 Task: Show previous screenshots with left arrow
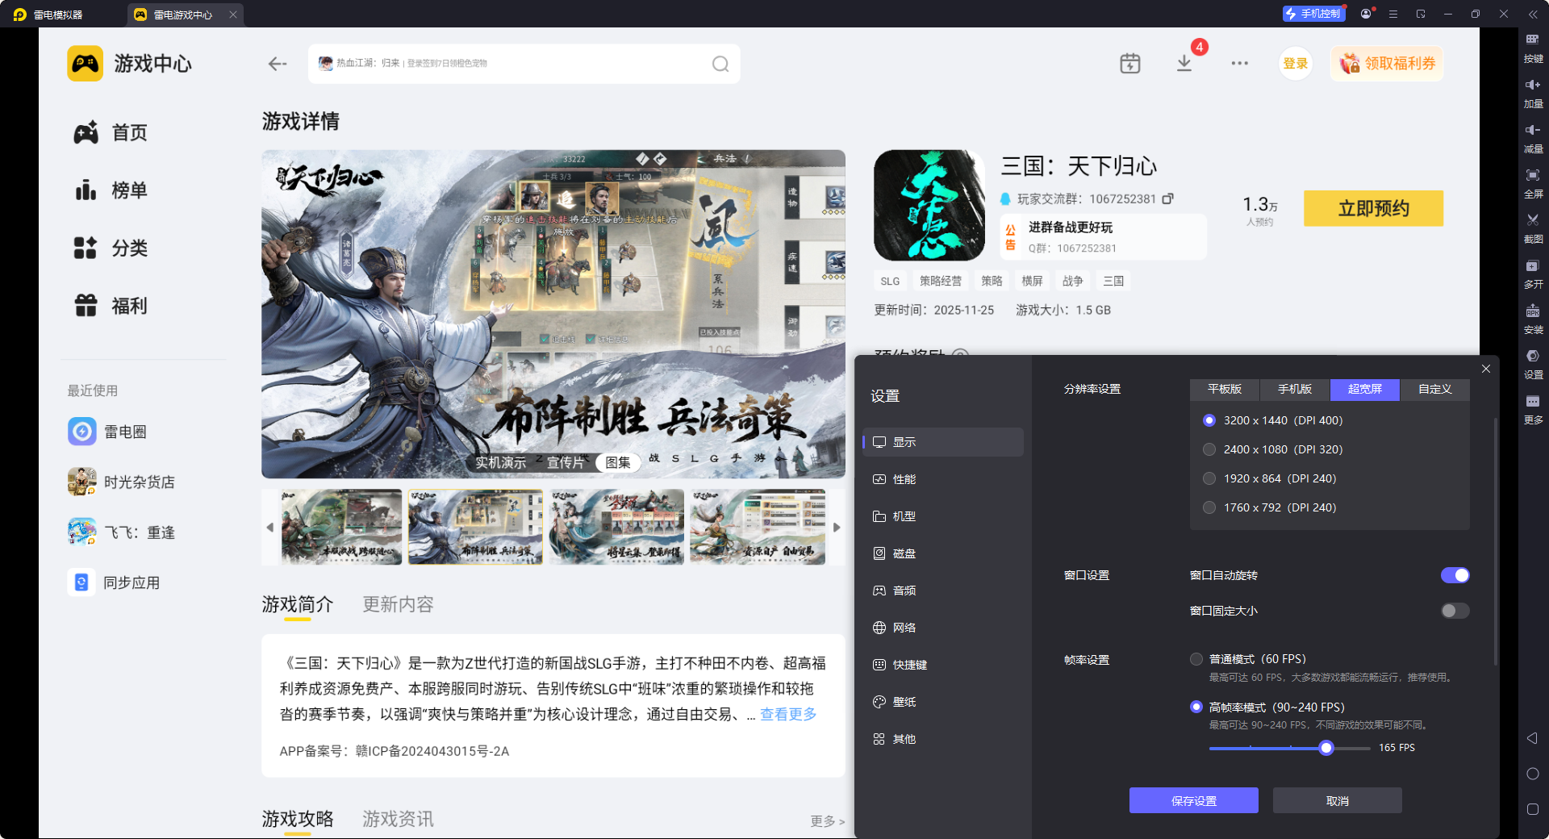(270, 528)
